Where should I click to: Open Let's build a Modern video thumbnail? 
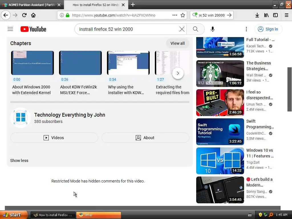point(220,190)
